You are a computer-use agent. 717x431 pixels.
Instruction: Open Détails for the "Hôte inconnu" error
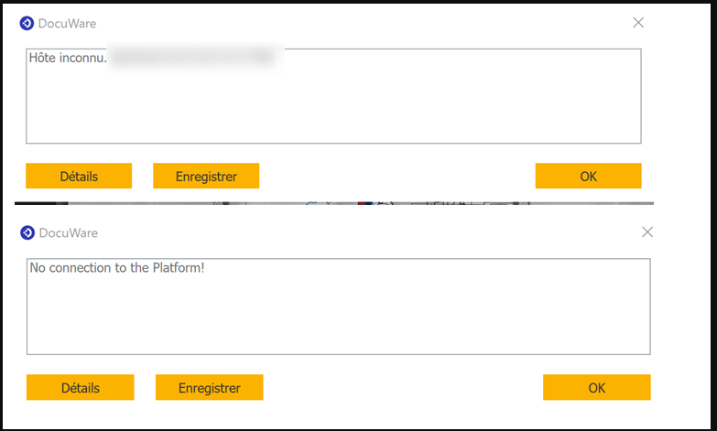(x=79, y=176)
